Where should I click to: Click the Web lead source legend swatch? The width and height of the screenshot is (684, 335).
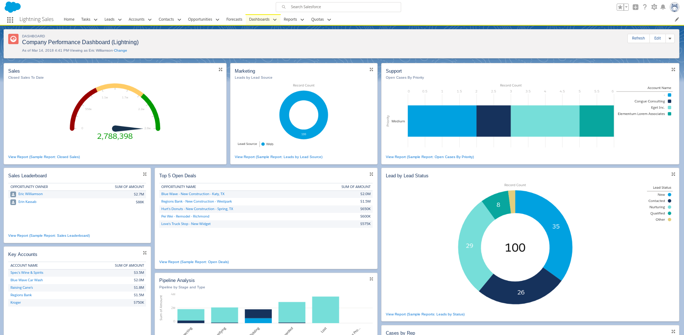coord(263,144)
